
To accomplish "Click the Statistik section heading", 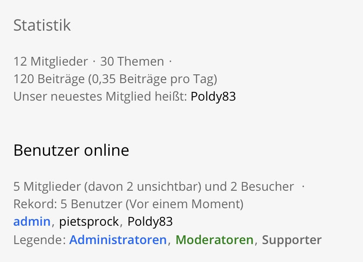I will (42, 25).
